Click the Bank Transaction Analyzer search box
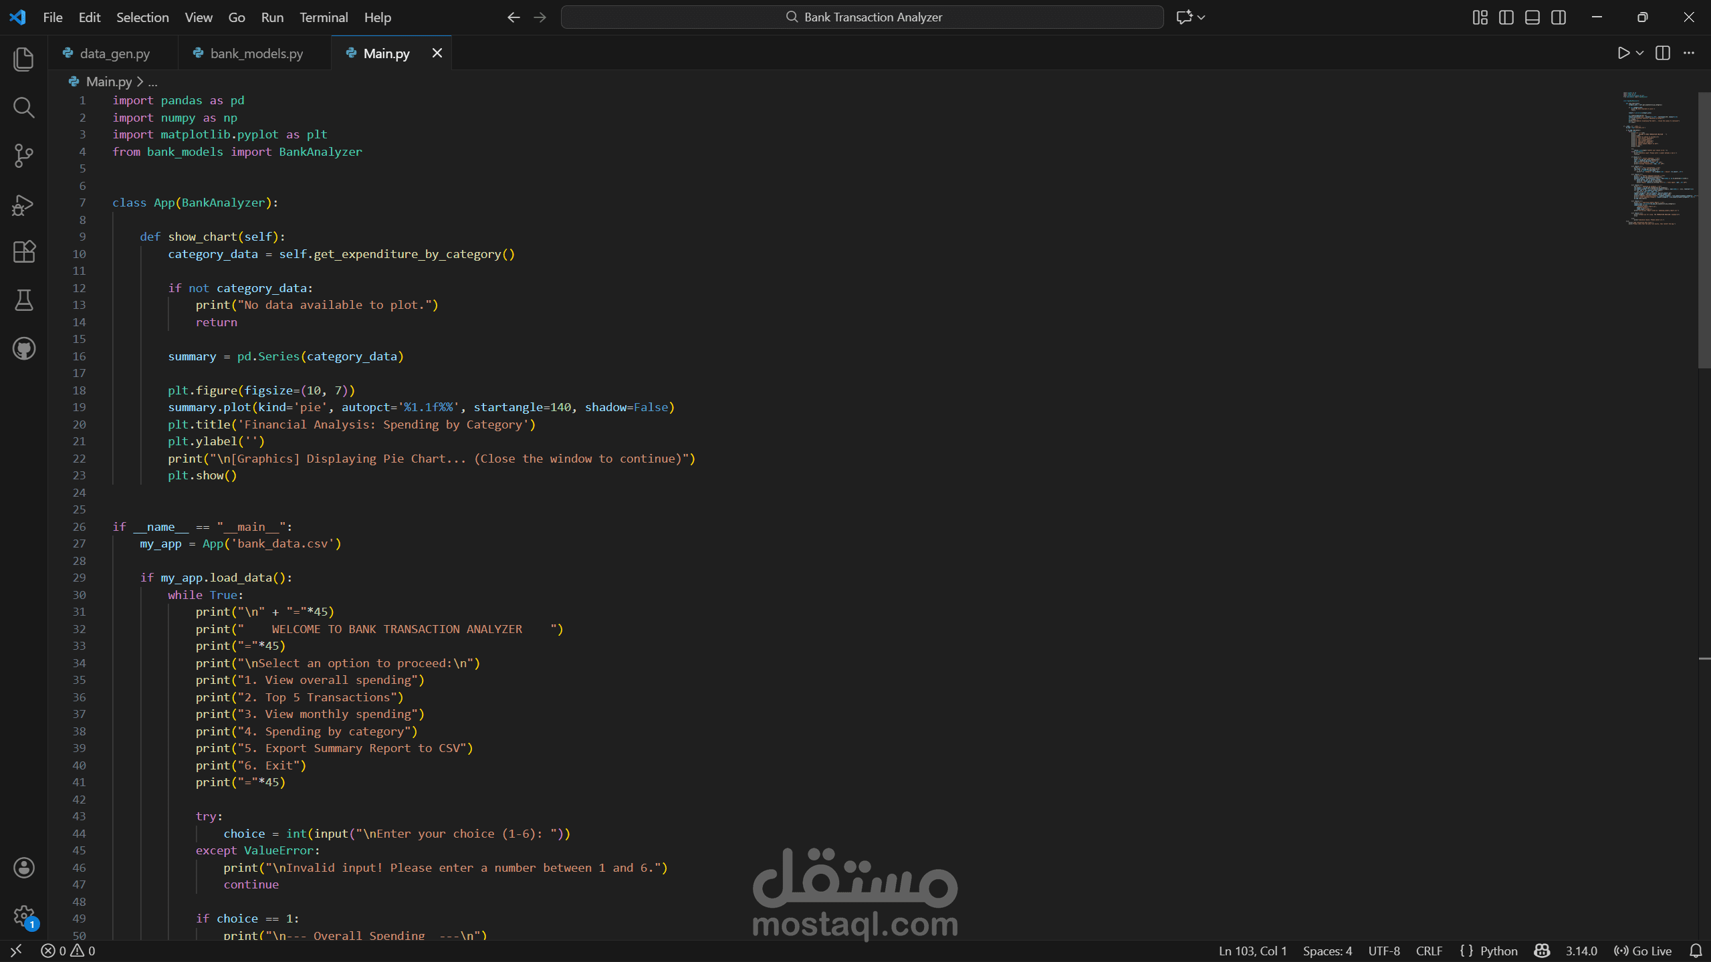 [862, 17]
